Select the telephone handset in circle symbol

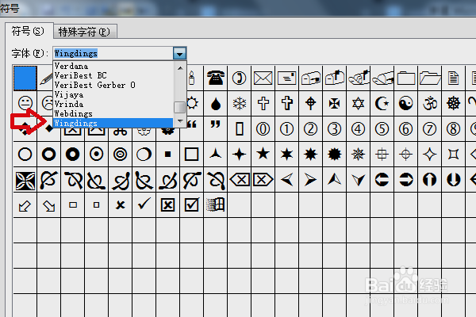click(240, 78)
